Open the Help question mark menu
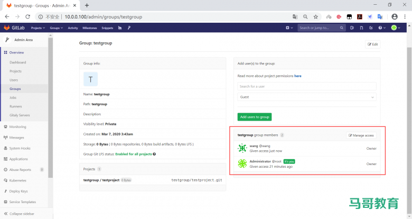The height and width of the screenshot is (219, 412). [382, 28]
